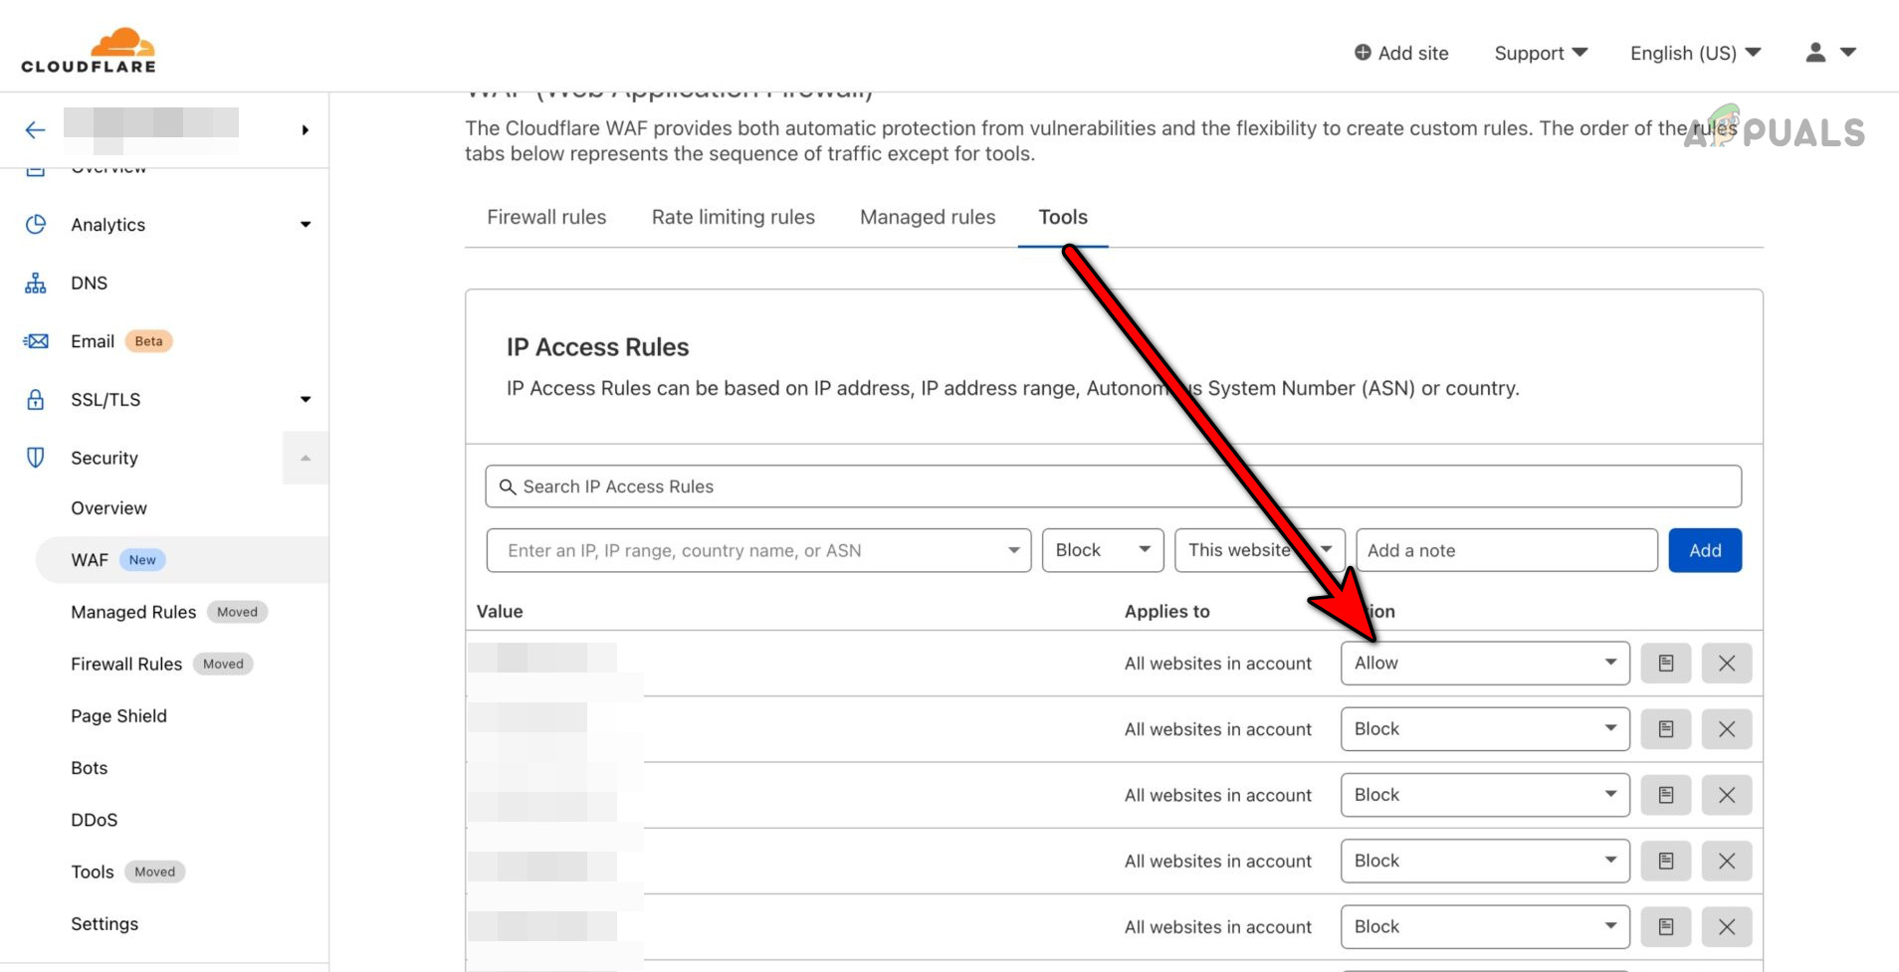Click the Security shield icon
This screenshot has width=1899, height=972.
tap(35, 457)
